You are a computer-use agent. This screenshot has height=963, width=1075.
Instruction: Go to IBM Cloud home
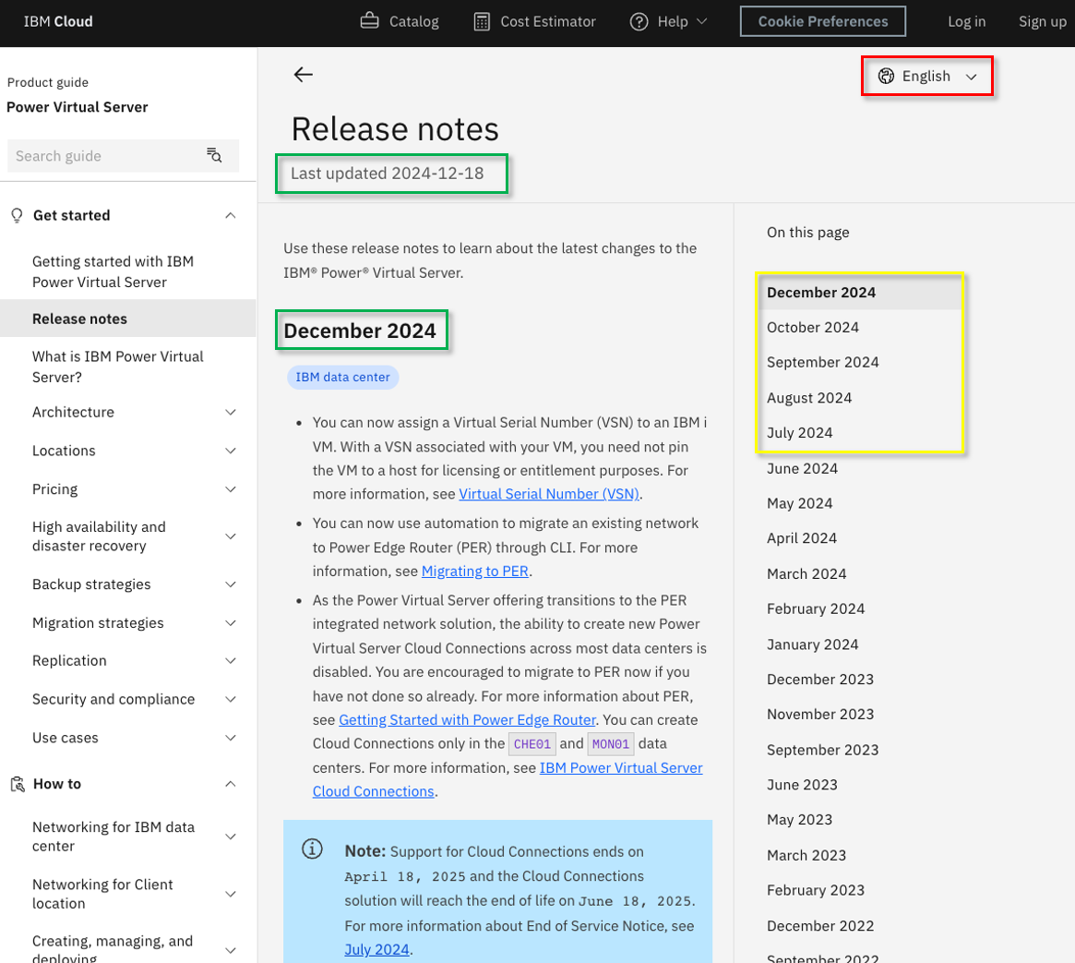[58, 21]
